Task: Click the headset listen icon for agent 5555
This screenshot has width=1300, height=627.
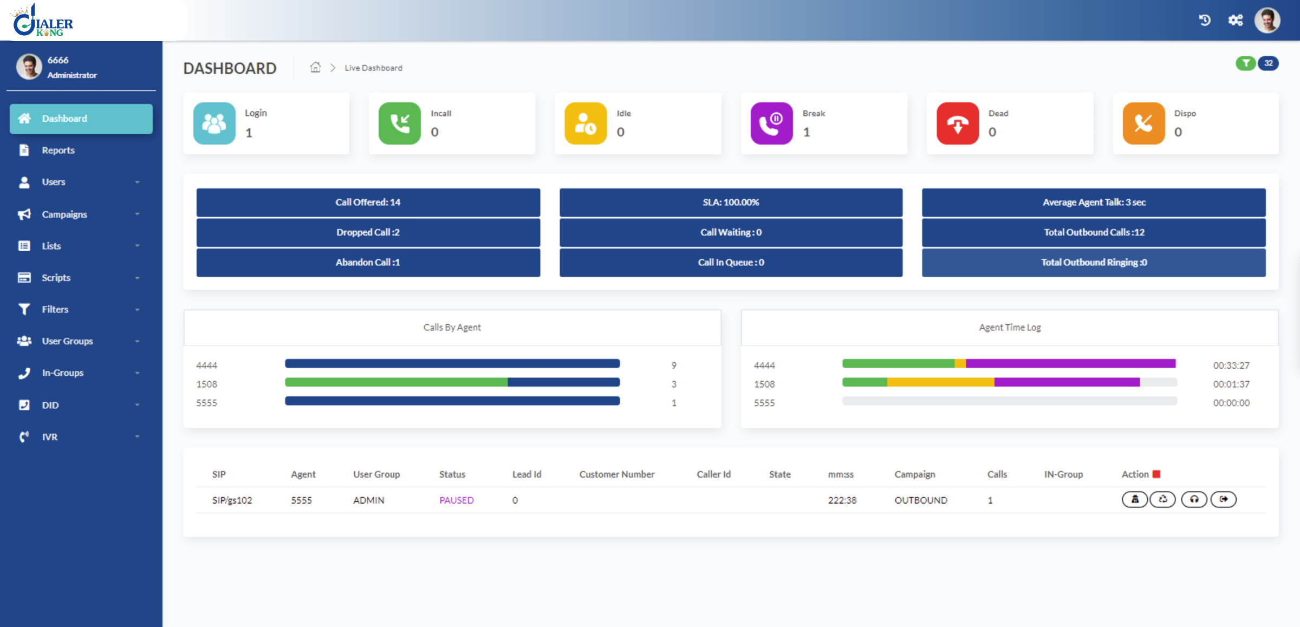Action: coord(1194,499)
